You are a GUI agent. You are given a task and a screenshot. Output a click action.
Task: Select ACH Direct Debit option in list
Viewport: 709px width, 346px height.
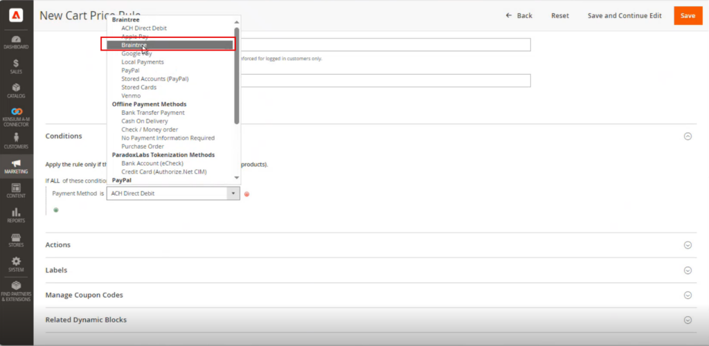tap(144, 28)
